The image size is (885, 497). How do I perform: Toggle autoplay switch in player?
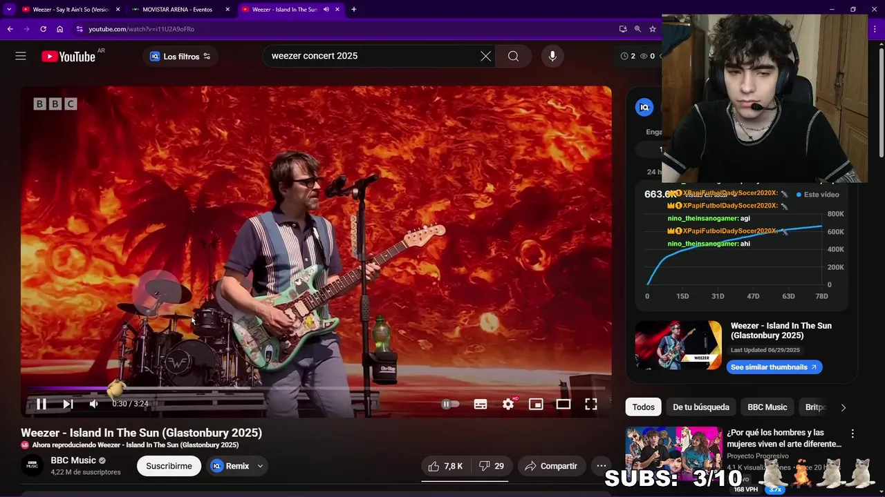(x=450, y=404)
